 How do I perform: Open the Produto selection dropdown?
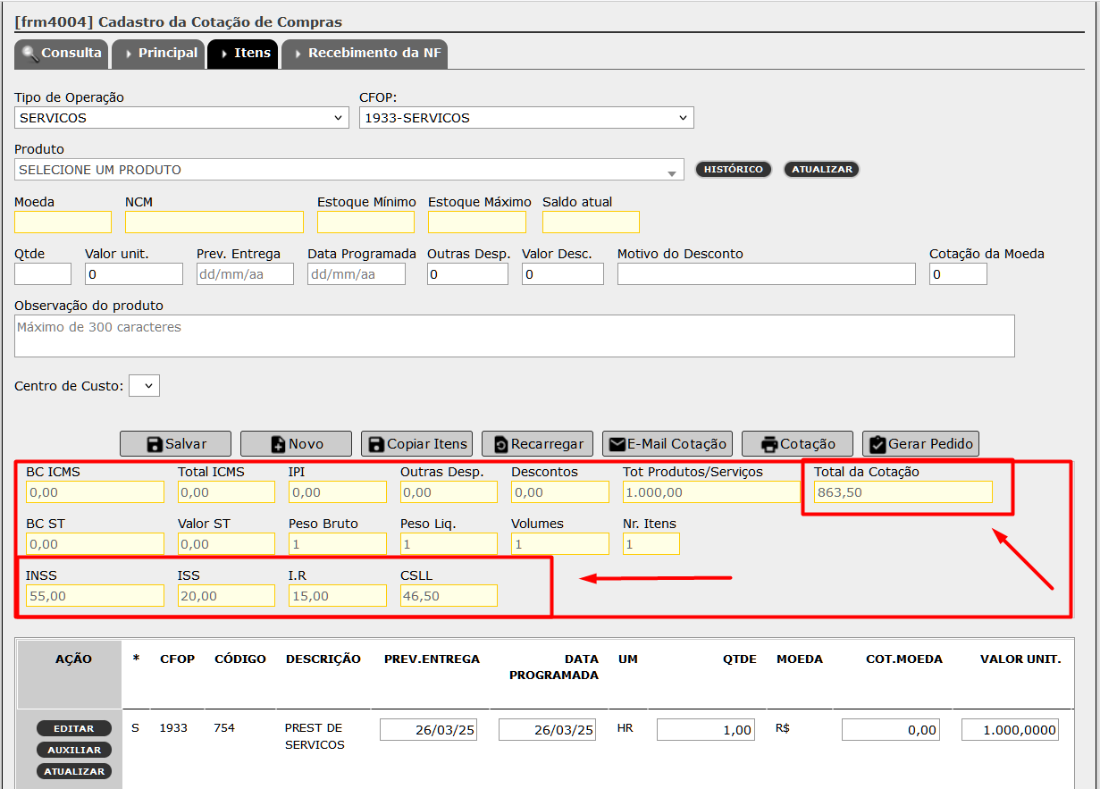[x=349, y=170]
